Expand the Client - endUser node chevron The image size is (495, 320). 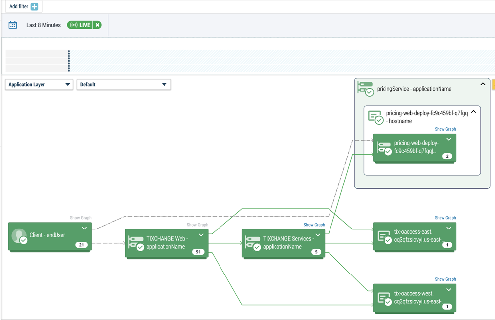pos(84,228)
